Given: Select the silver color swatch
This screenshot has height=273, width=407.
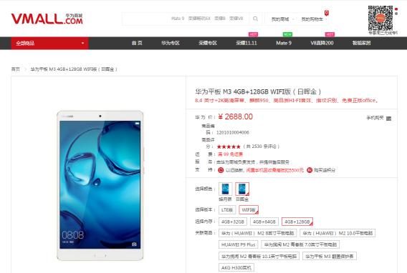Looking at the screenshot, I should [x=225, y=189].
